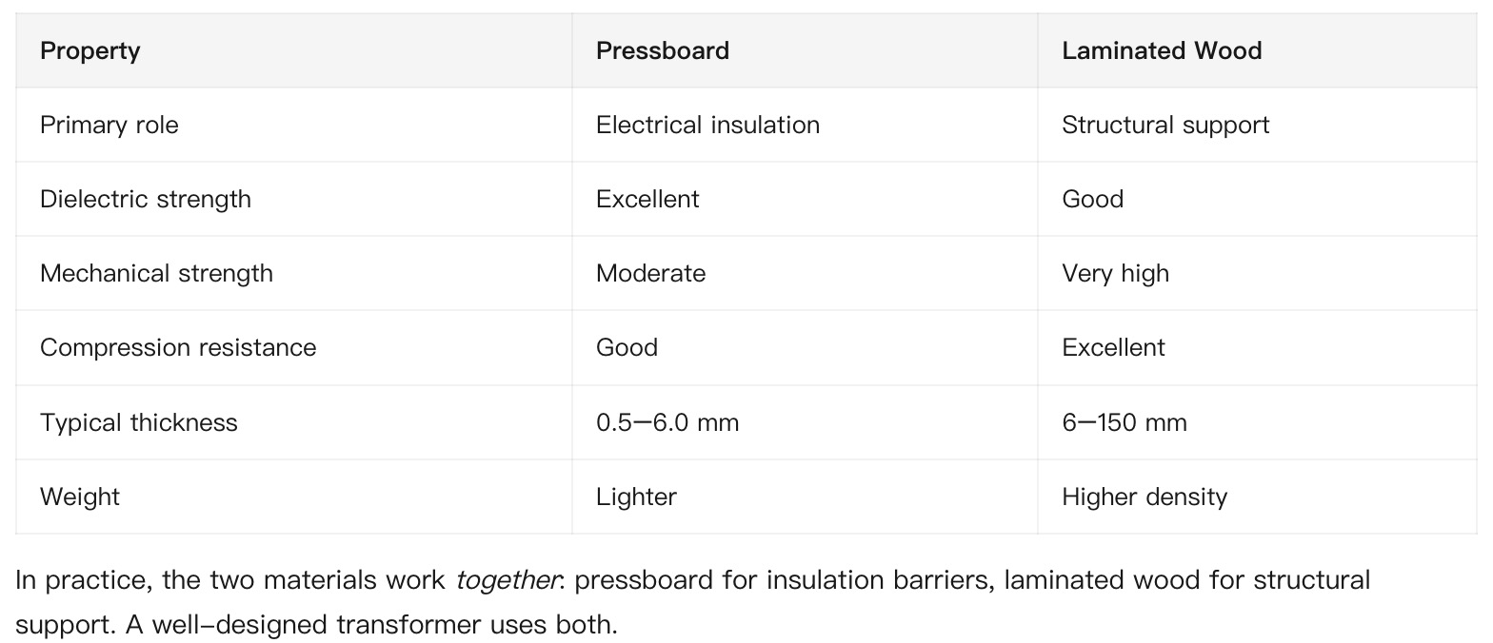The height and width of the screenshot is (643, 1493).
Task: Click the 6—150 mm cell
Action: click(1125, 422)
